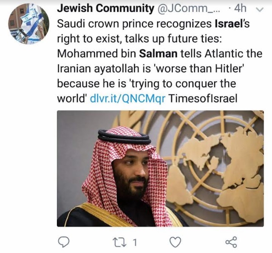This screenshot has width=272, height=253.
Task: Like the tweet with the heart icon
Action: click(x=175, y=242)
